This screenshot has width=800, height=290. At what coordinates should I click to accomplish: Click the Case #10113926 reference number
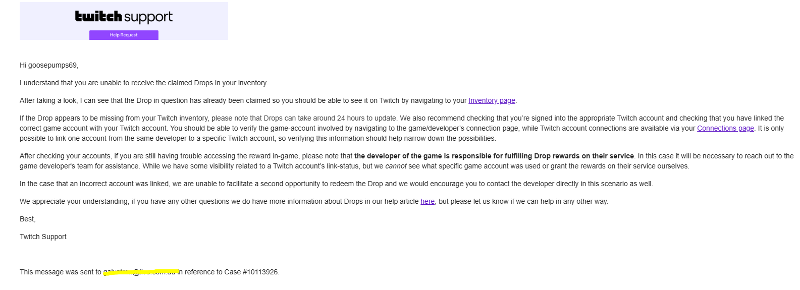pyautogui.click(x=260, y=272)
